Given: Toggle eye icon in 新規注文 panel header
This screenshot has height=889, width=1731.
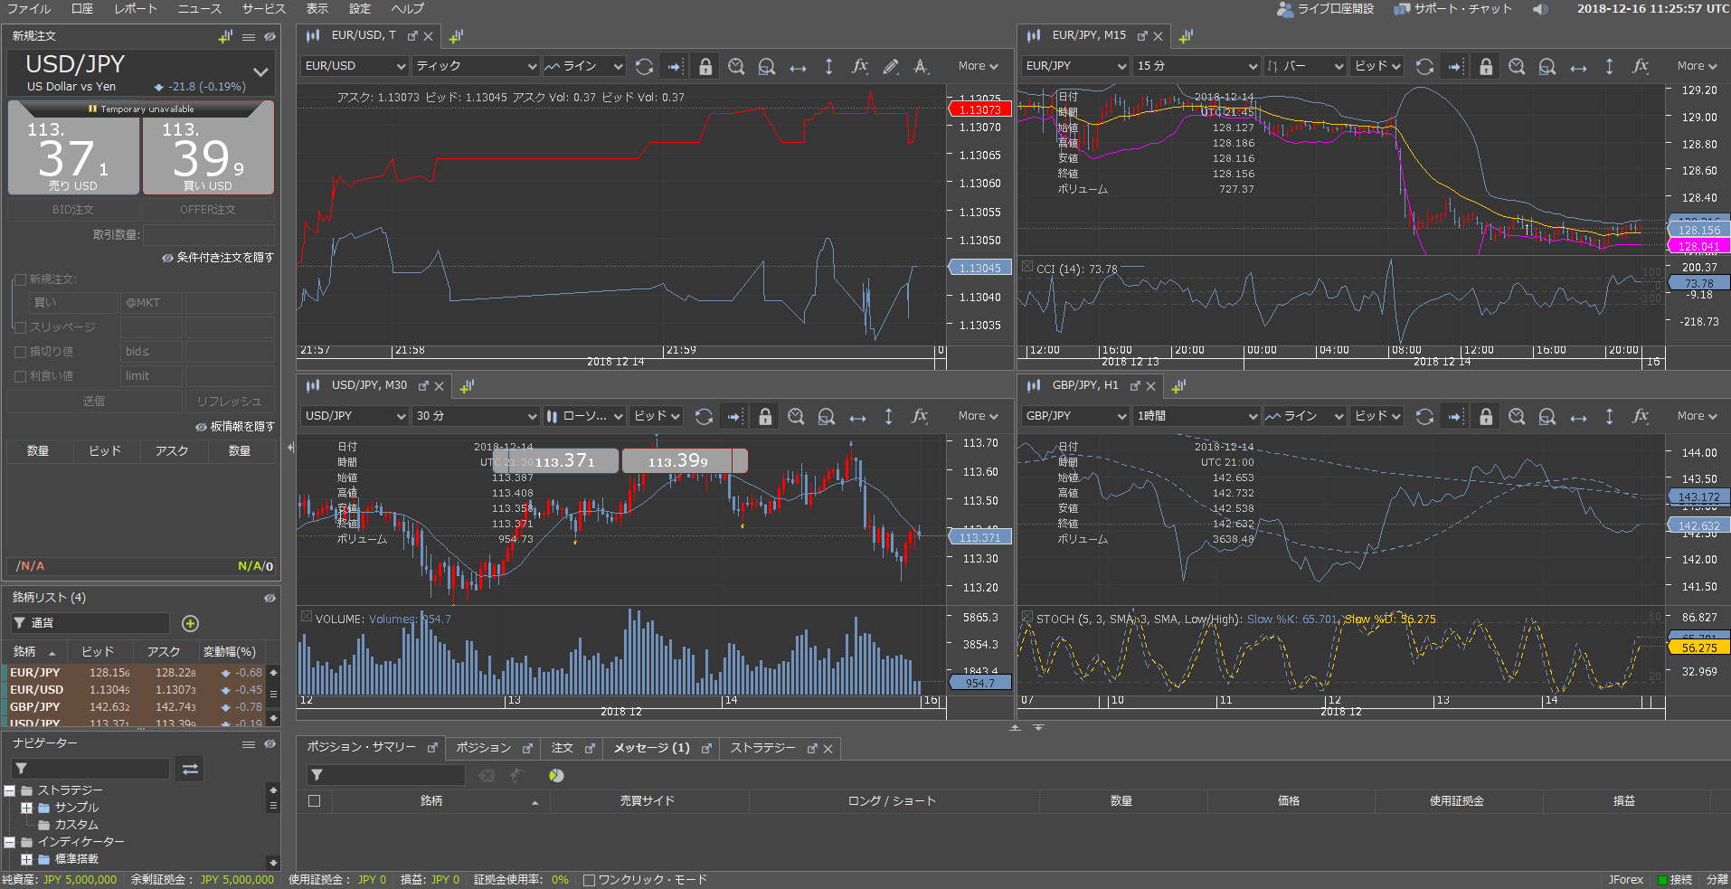Looking at the screenshot, I should (x=270, y=37).
